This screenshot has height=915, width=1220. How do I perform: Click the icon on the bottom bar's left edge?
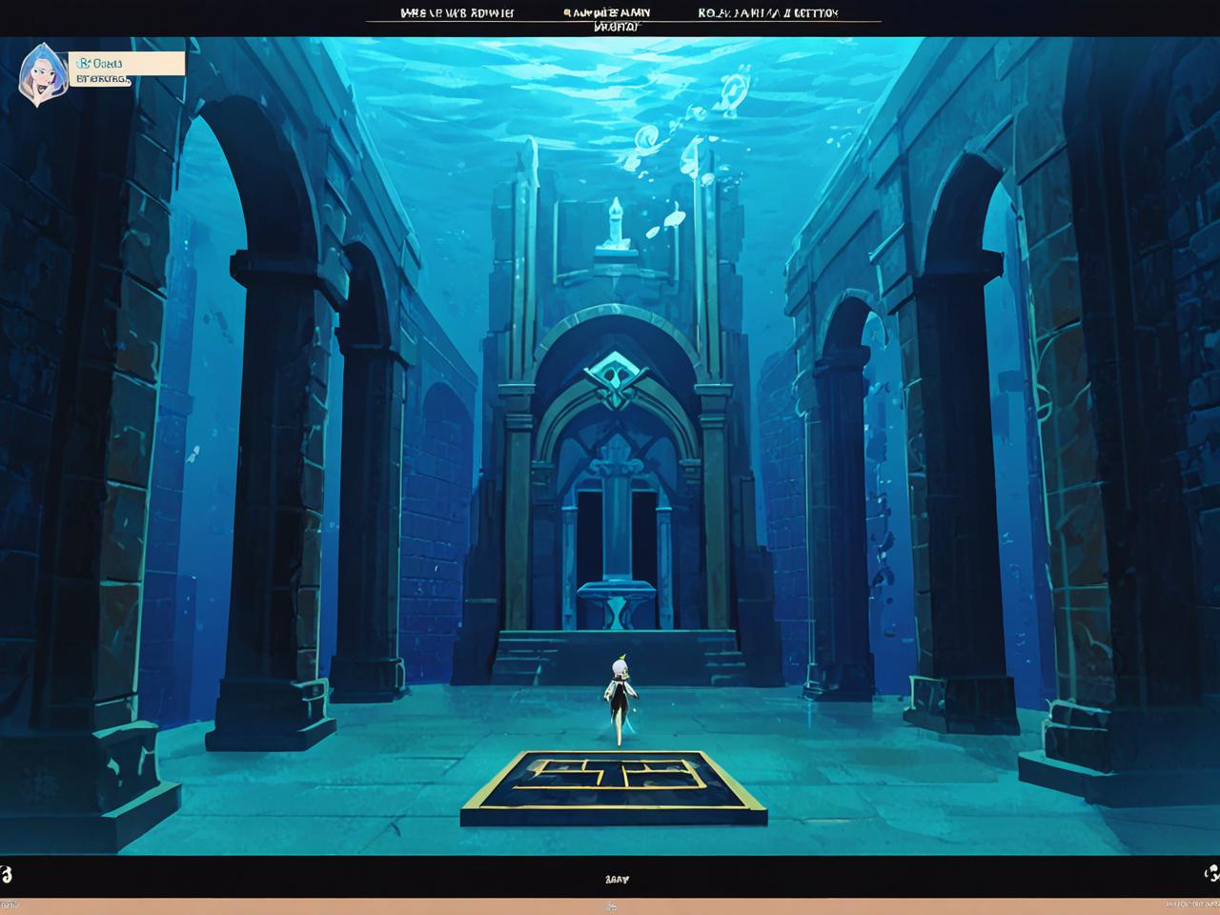coord(6,874)
